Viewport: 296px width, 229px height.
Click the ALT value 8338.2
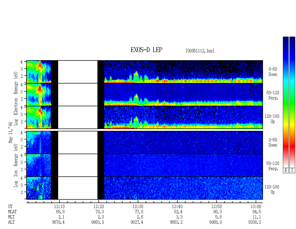(x=255, y=222)
